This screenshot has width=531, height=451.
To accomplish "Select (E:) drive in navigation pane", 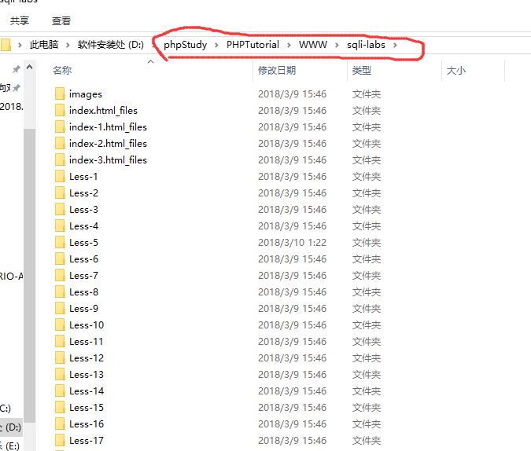I will pyautogui.click(x=12, y=446).
